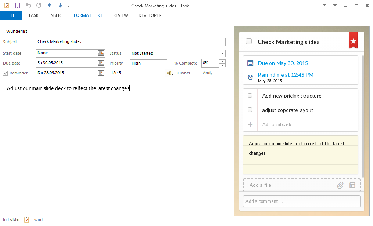This screenshot has width=373, height=226.
Task: Click the reminder sound speaker icon
Action: 169,73
